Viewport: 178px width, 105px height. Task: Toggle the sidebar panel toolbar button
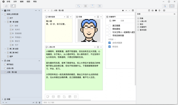pos(13,6)
